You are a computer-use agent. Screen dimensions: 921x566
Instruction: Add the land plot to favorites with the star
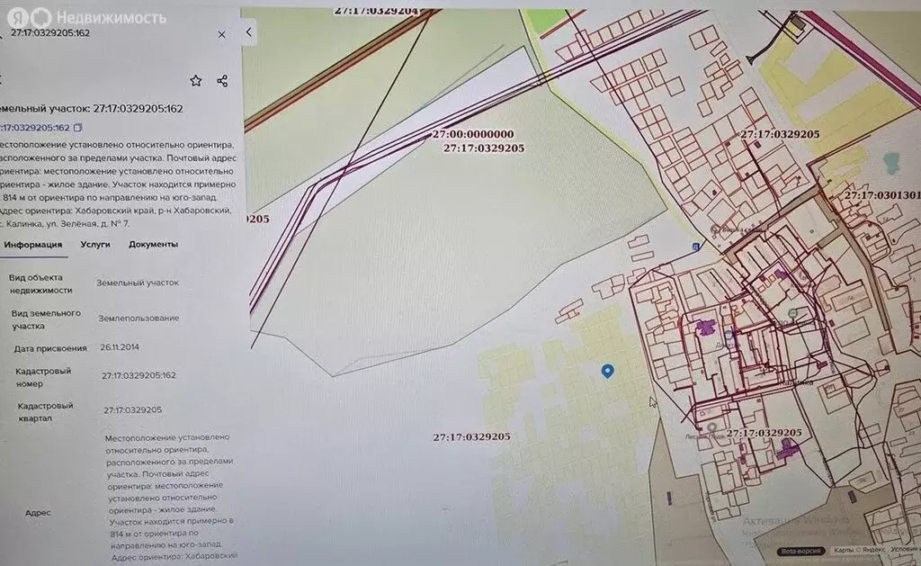195,80
